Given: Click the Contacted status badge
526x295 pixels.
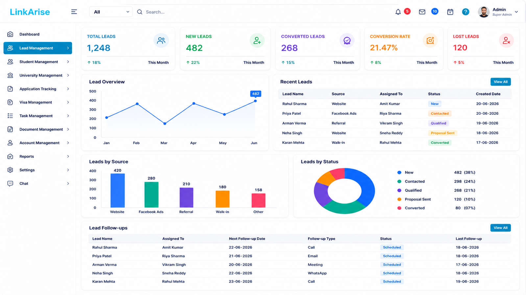Looking at the screenshot, I should coord(440,113).
